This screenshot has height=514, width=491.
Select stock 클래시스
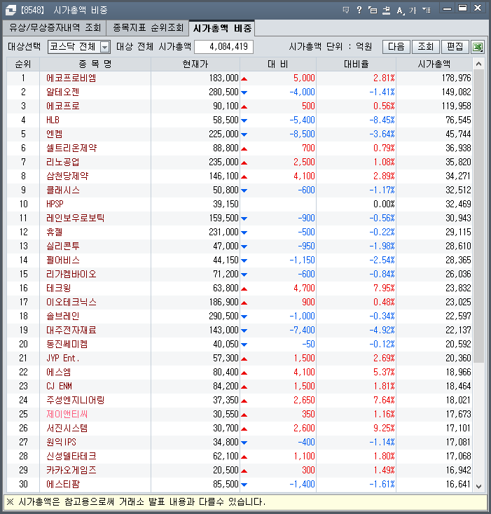(62, 190)
